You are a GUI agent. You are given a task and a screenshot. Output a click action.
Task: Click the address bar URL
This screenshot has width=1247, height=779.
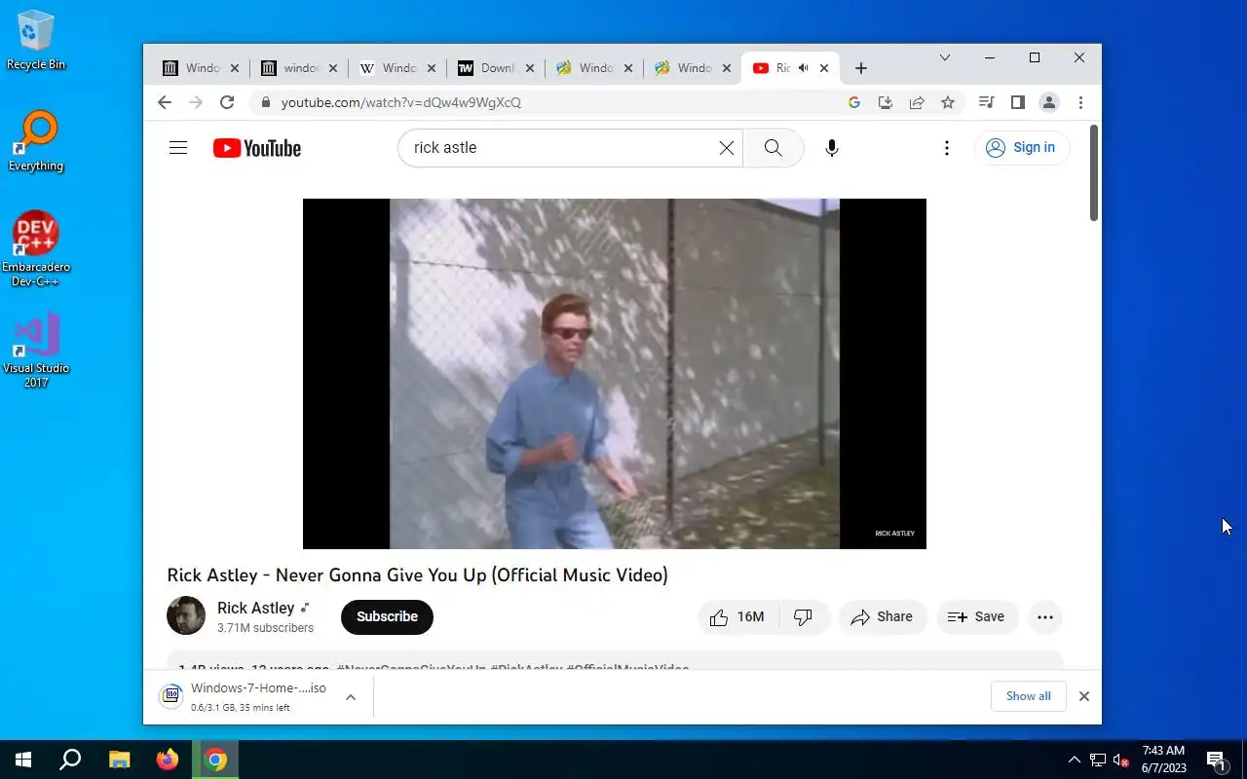[401, 102]
